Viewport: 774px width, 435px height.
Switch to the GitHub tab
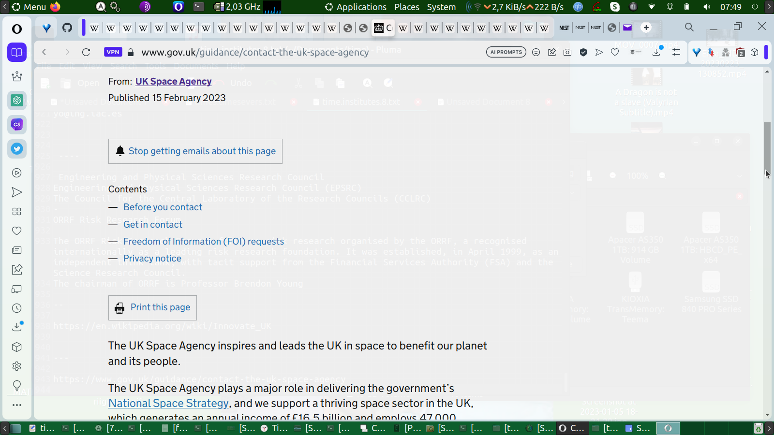pyautogui.click(x=67, y=28)
